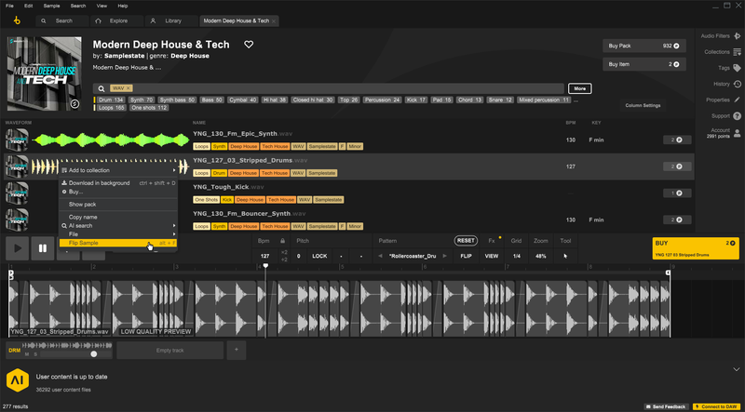
Task: Choose Copy name in the context menu
Action: click(x=118, y=217)
